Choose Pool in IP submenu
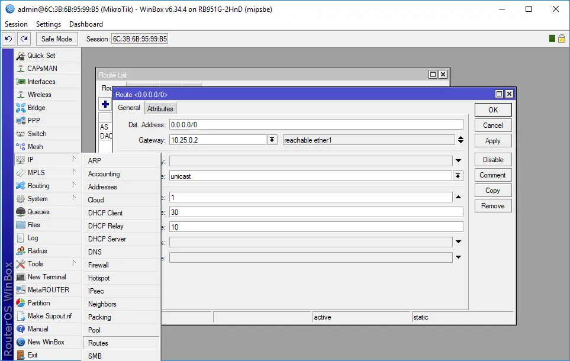570x361 pixels. click(x=121, y=330)
